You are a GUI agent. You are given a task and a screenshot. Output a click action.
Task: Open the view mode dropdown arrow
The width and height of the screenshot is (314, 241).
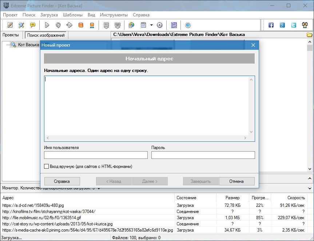point(151,25)
